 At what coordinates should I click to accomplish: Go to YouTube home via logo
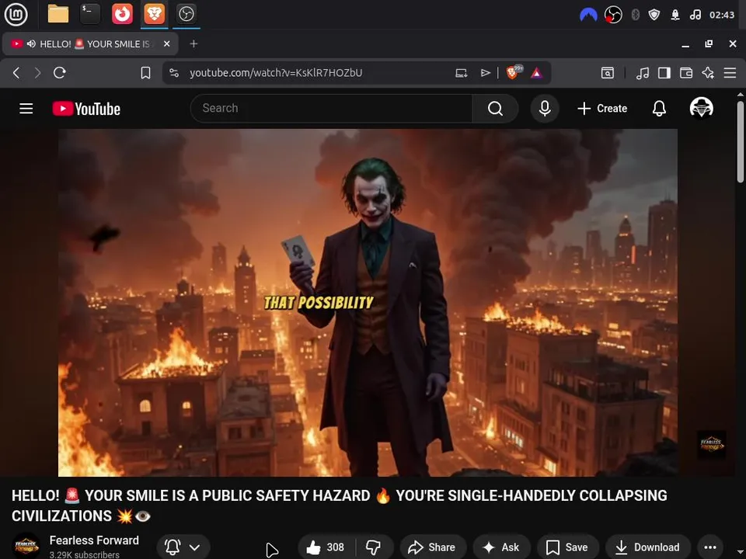tap(86, 109)
